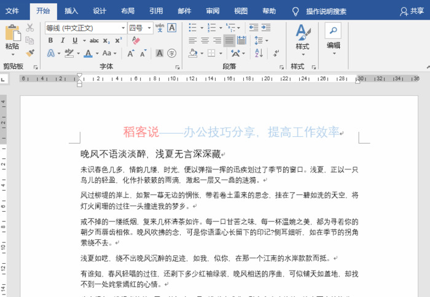The image size is (430, 297).
Task: Open the font size 四号 dropdown
Action: click(149, 28)
